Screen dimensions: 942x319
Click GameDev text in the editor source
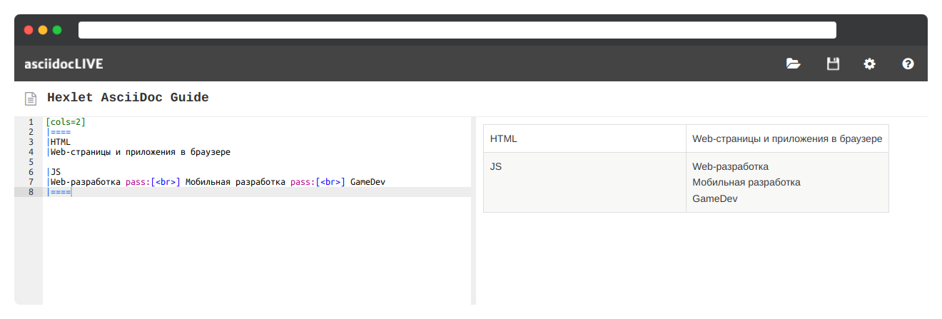368,182
